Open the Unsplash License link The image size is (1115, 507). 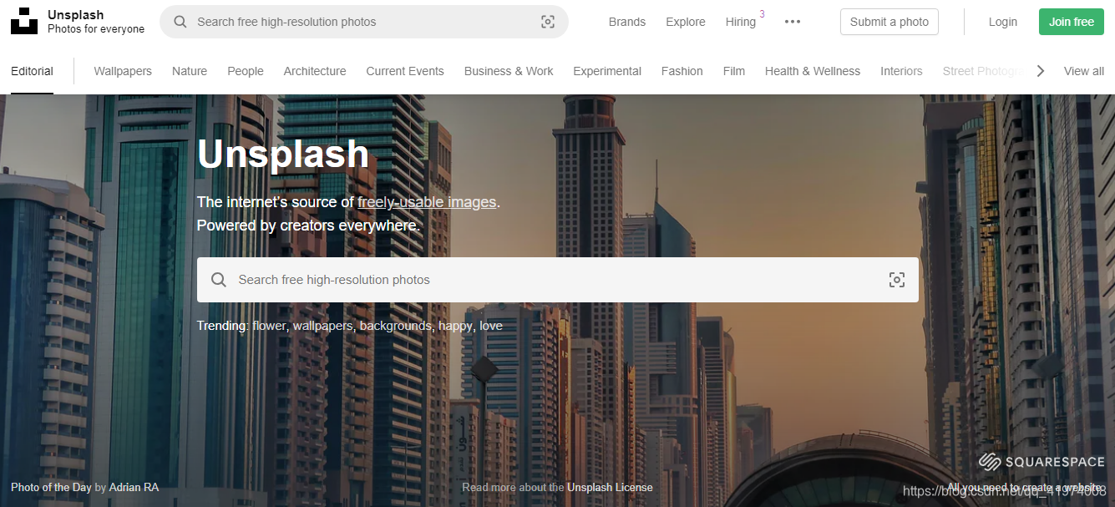610,487
